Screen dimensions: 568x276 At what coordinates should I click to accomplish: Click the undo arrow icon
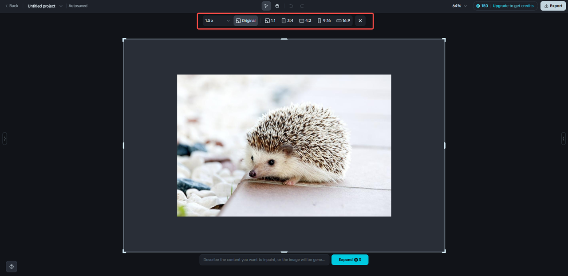[x=291, y=6]
